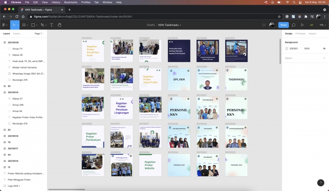The height and width of the screenshot is (191, 329).
Task: Go to Drafts breadcrumb link
Action: click(151, 25)
